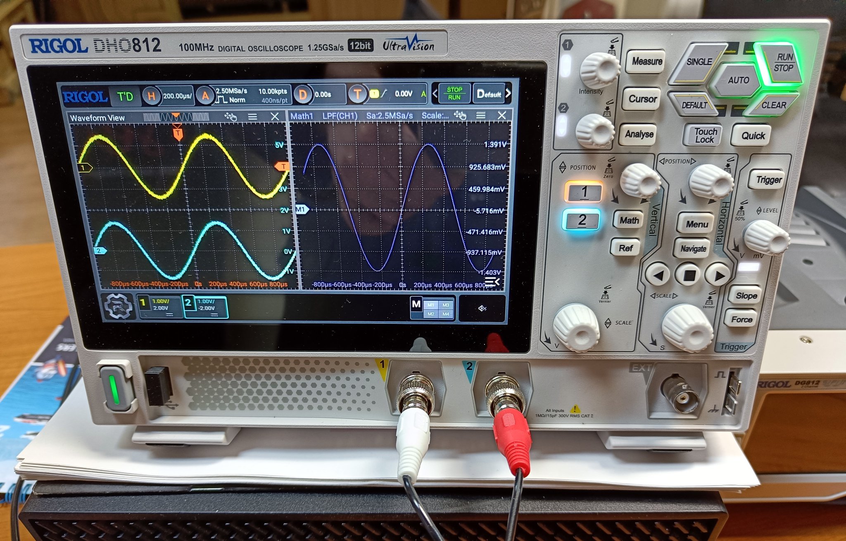Push the SINGLE trigger button
Viewport: 846px width, 541px height.
[698, 63]
